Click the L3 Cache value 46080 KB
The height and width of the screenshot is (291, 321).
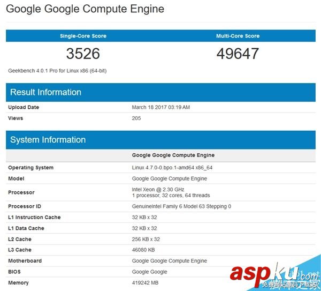143,250
